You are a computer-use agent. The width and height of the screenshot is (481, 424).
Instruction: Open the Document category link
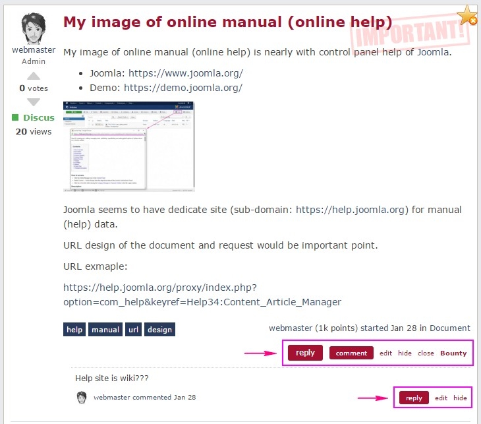(x=450, y=328)
